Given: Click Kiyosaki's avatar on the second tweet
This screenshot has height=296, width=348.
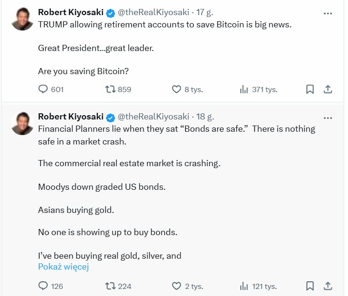Looking at the screenshot, I should click(x=22, y=123).
